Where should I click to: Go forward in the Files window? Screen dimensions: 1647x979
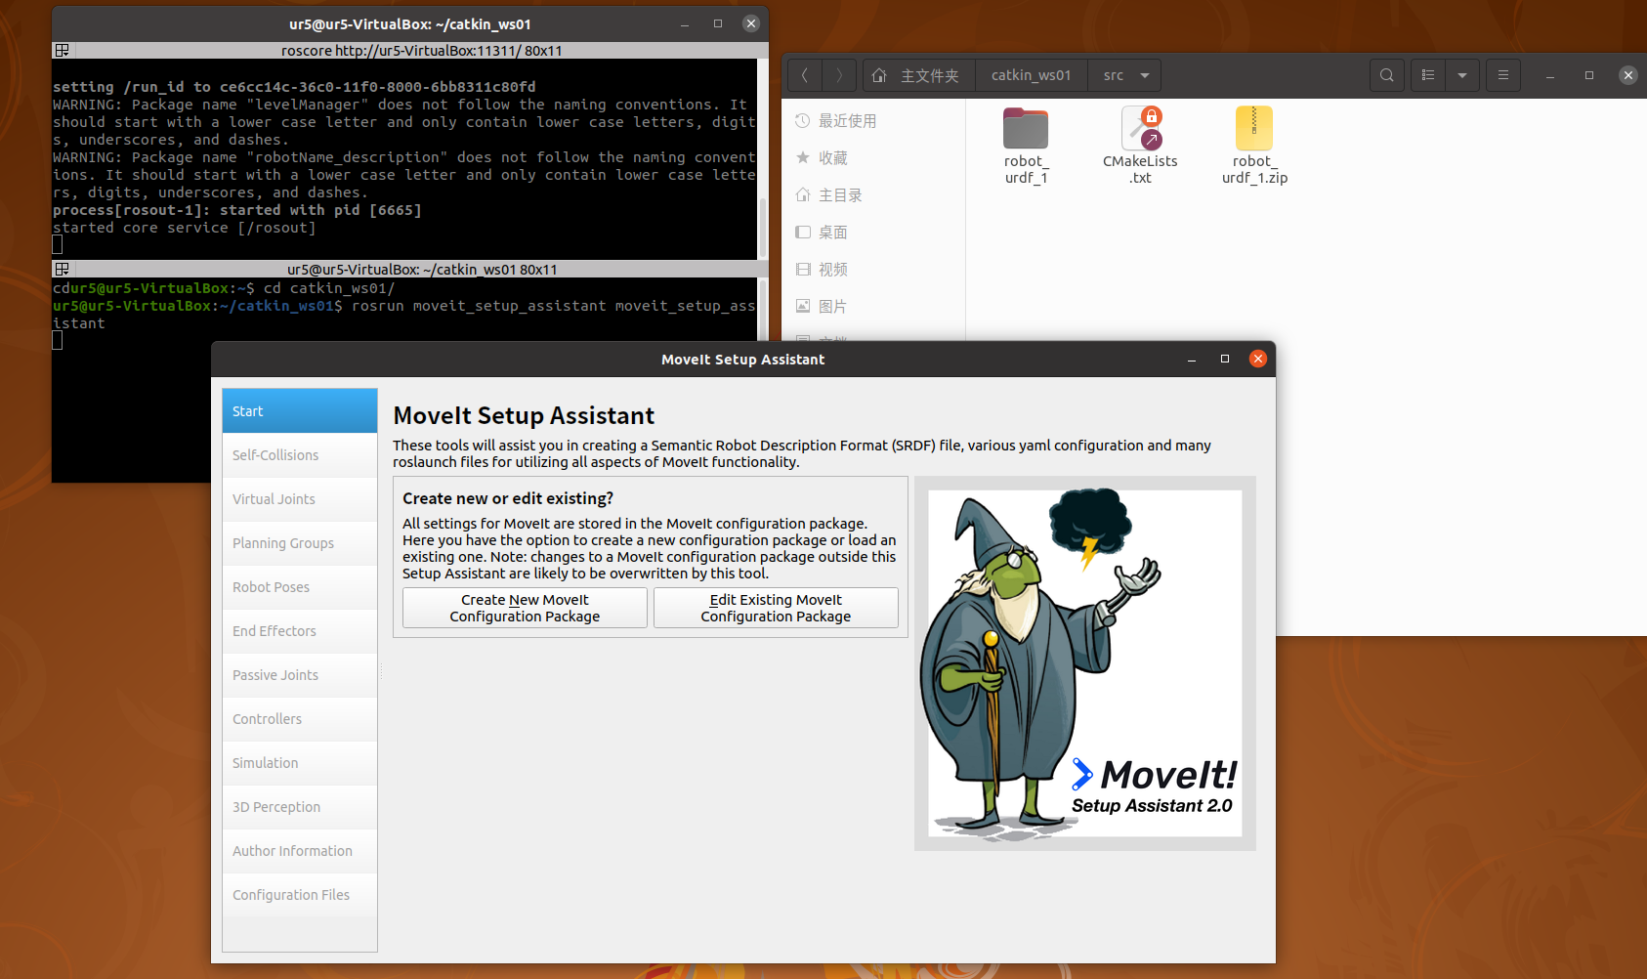point(839,75)
